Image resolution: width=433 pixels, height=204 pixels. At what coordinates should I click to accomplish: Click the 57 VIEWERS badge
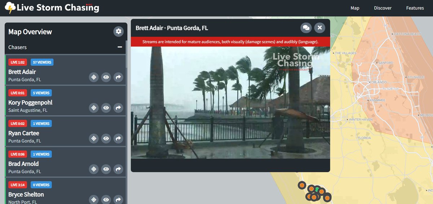42,62
